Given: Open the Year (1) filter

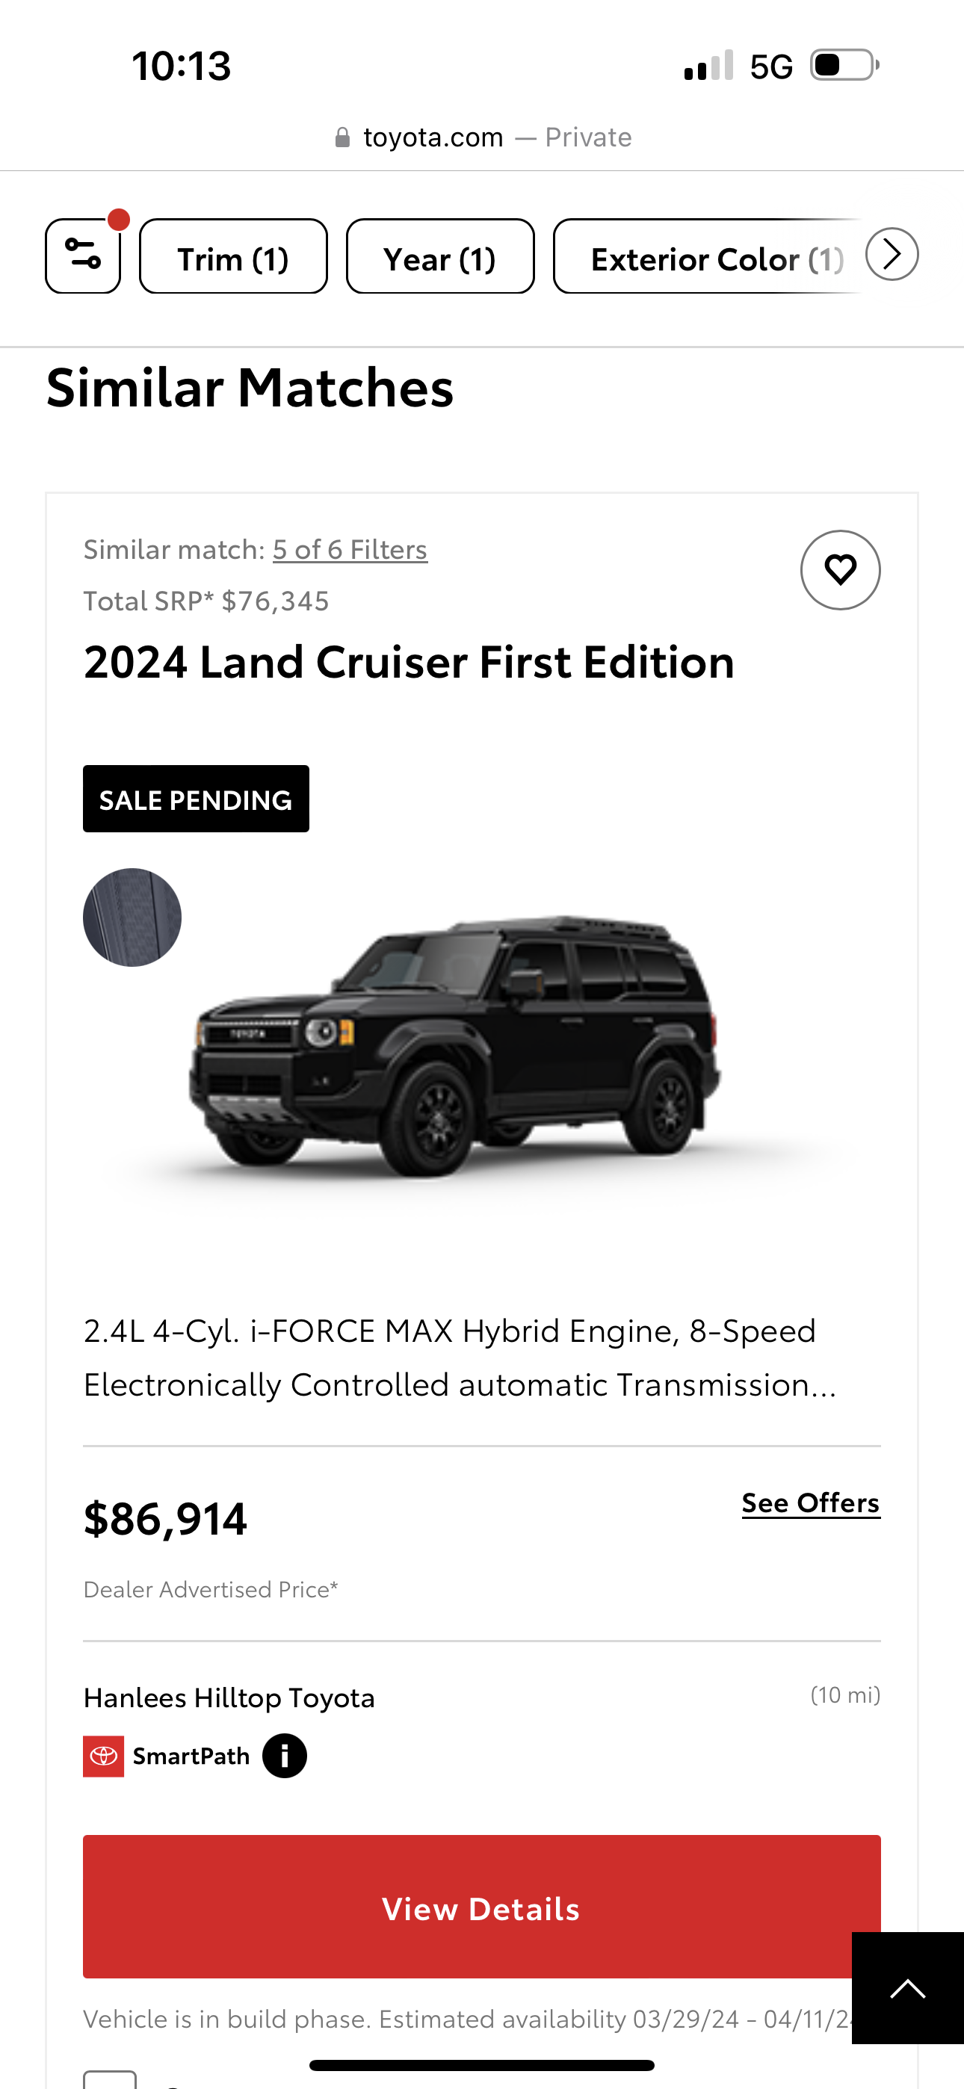Looking at the screenshot, I should click(x=440, y=256).
